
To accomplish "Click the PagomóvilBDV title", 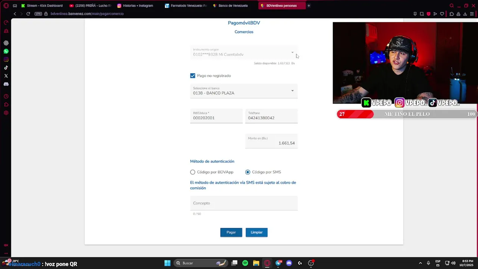I will (244, 23).
